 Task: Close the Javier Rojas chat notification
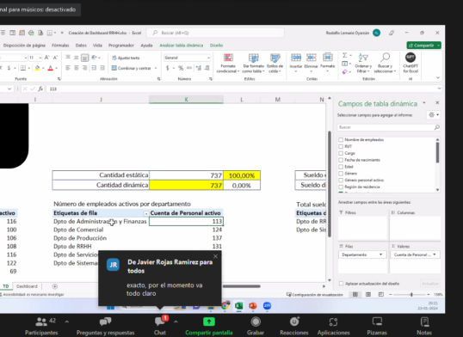215,256
